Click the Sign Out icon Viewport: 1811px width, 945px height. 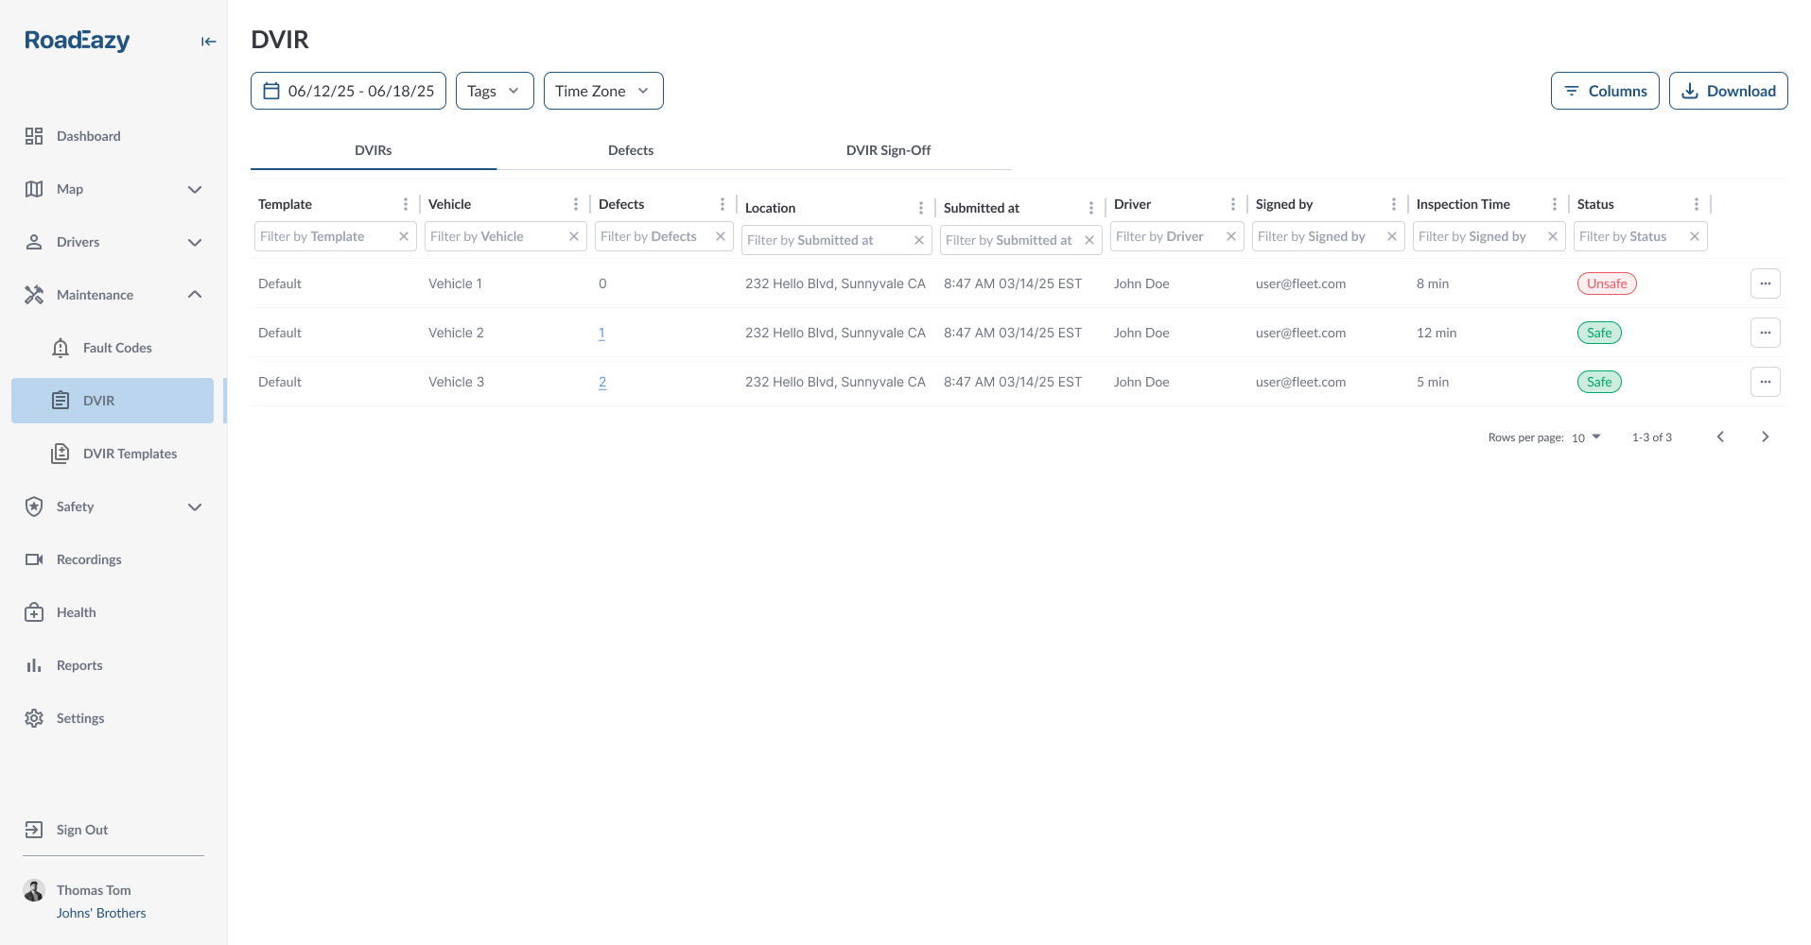[34, 830]
